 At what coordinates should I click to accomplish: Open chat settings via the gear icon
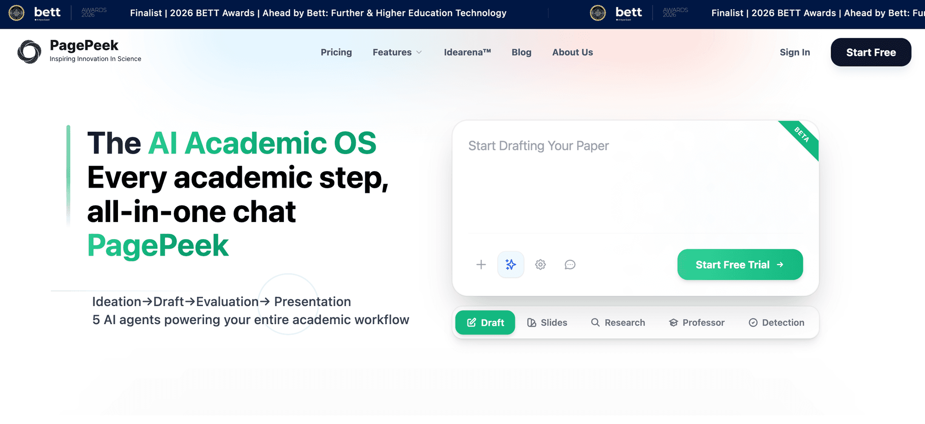click(x=540, y=264)
